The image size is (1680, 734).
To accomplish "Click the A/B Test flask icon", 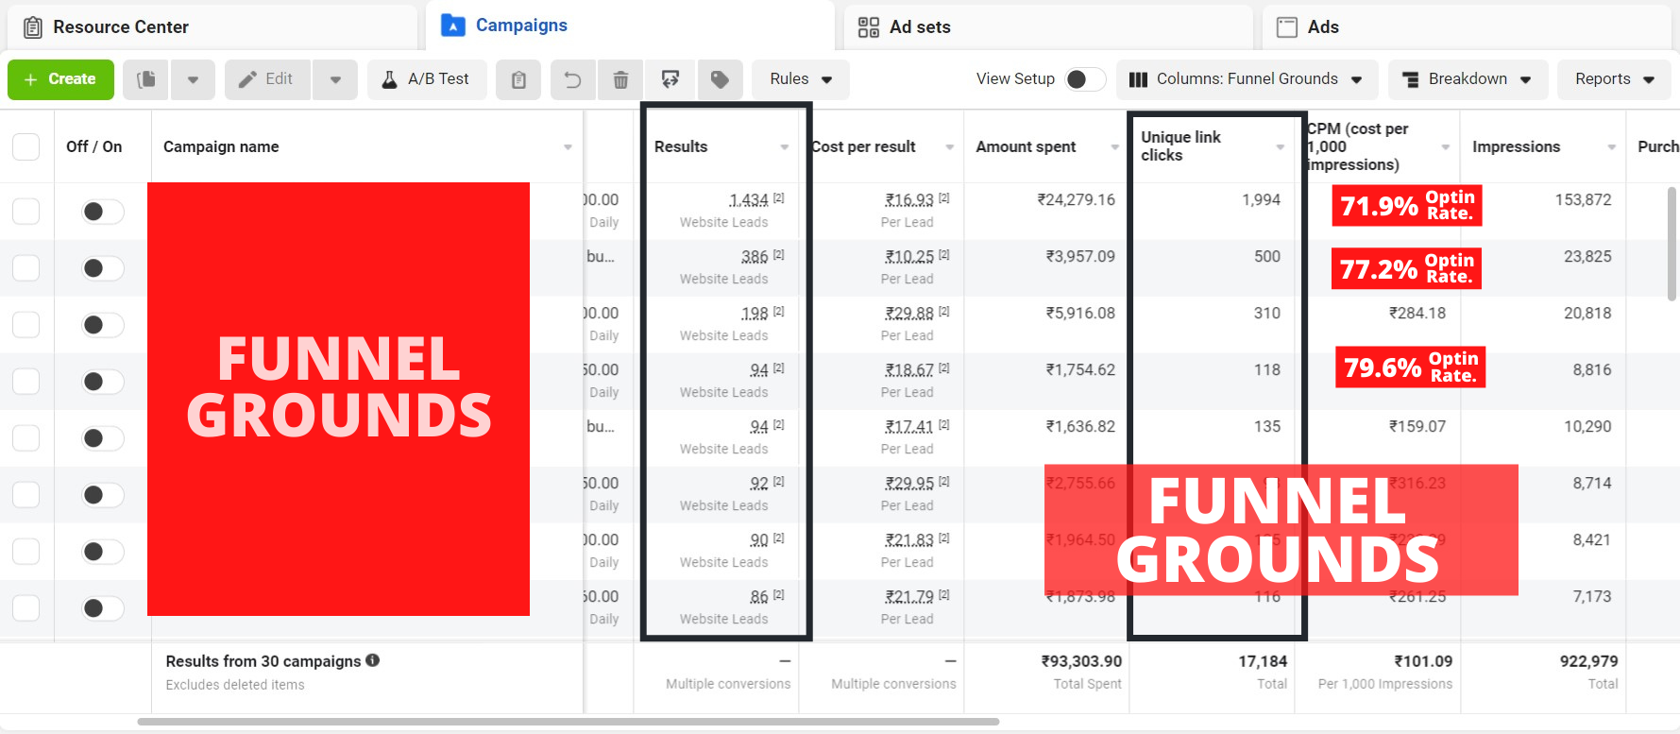I will tap(389, 79).
